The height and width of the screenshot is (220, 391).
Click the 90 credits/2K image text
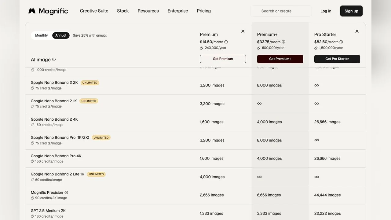coord(51,198)
